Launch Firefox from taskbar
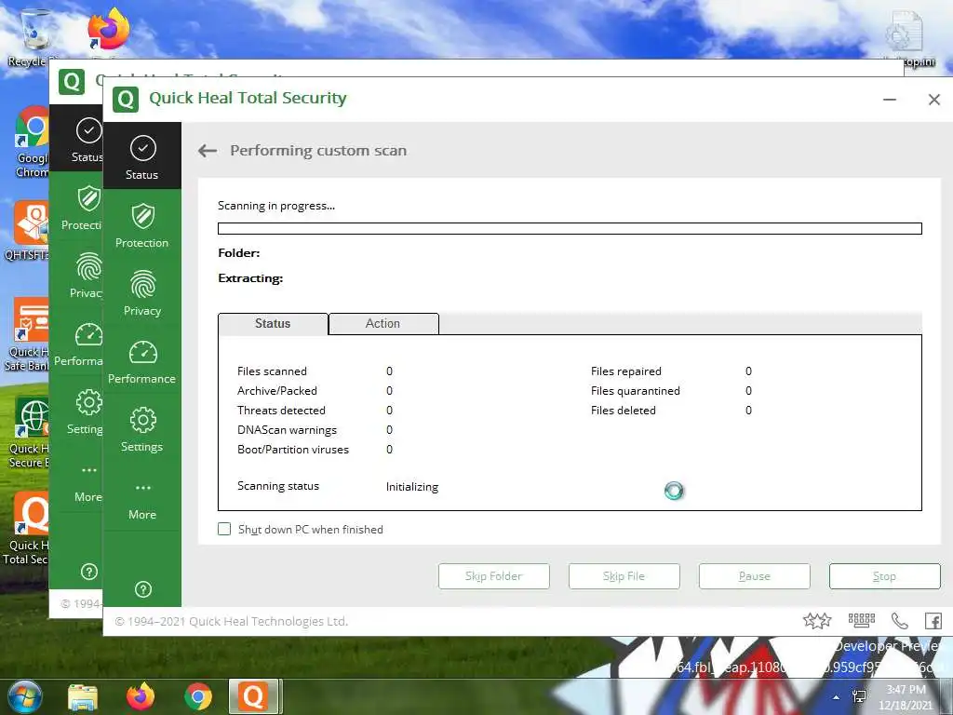 tap(141, 696)
